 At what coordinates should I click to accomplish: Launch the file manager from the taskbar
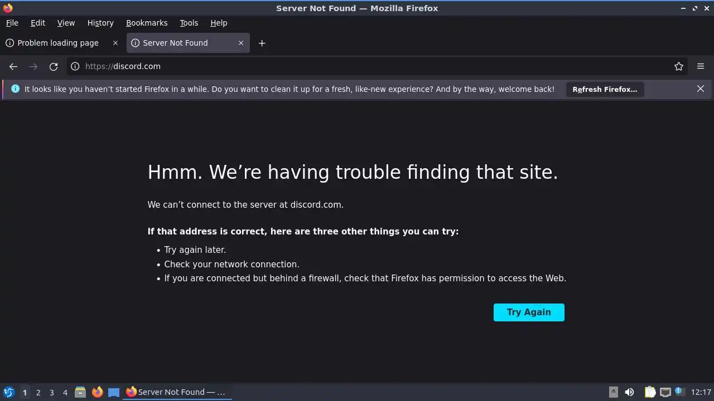[x=80, y=392]
